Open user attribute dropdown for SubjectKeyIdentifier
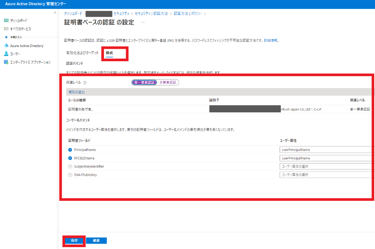The height and width of the screenshot is (249, 375). (x=326, y=166)
